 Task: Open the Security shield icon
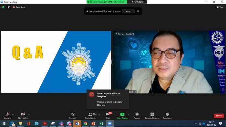pos(73,114)
